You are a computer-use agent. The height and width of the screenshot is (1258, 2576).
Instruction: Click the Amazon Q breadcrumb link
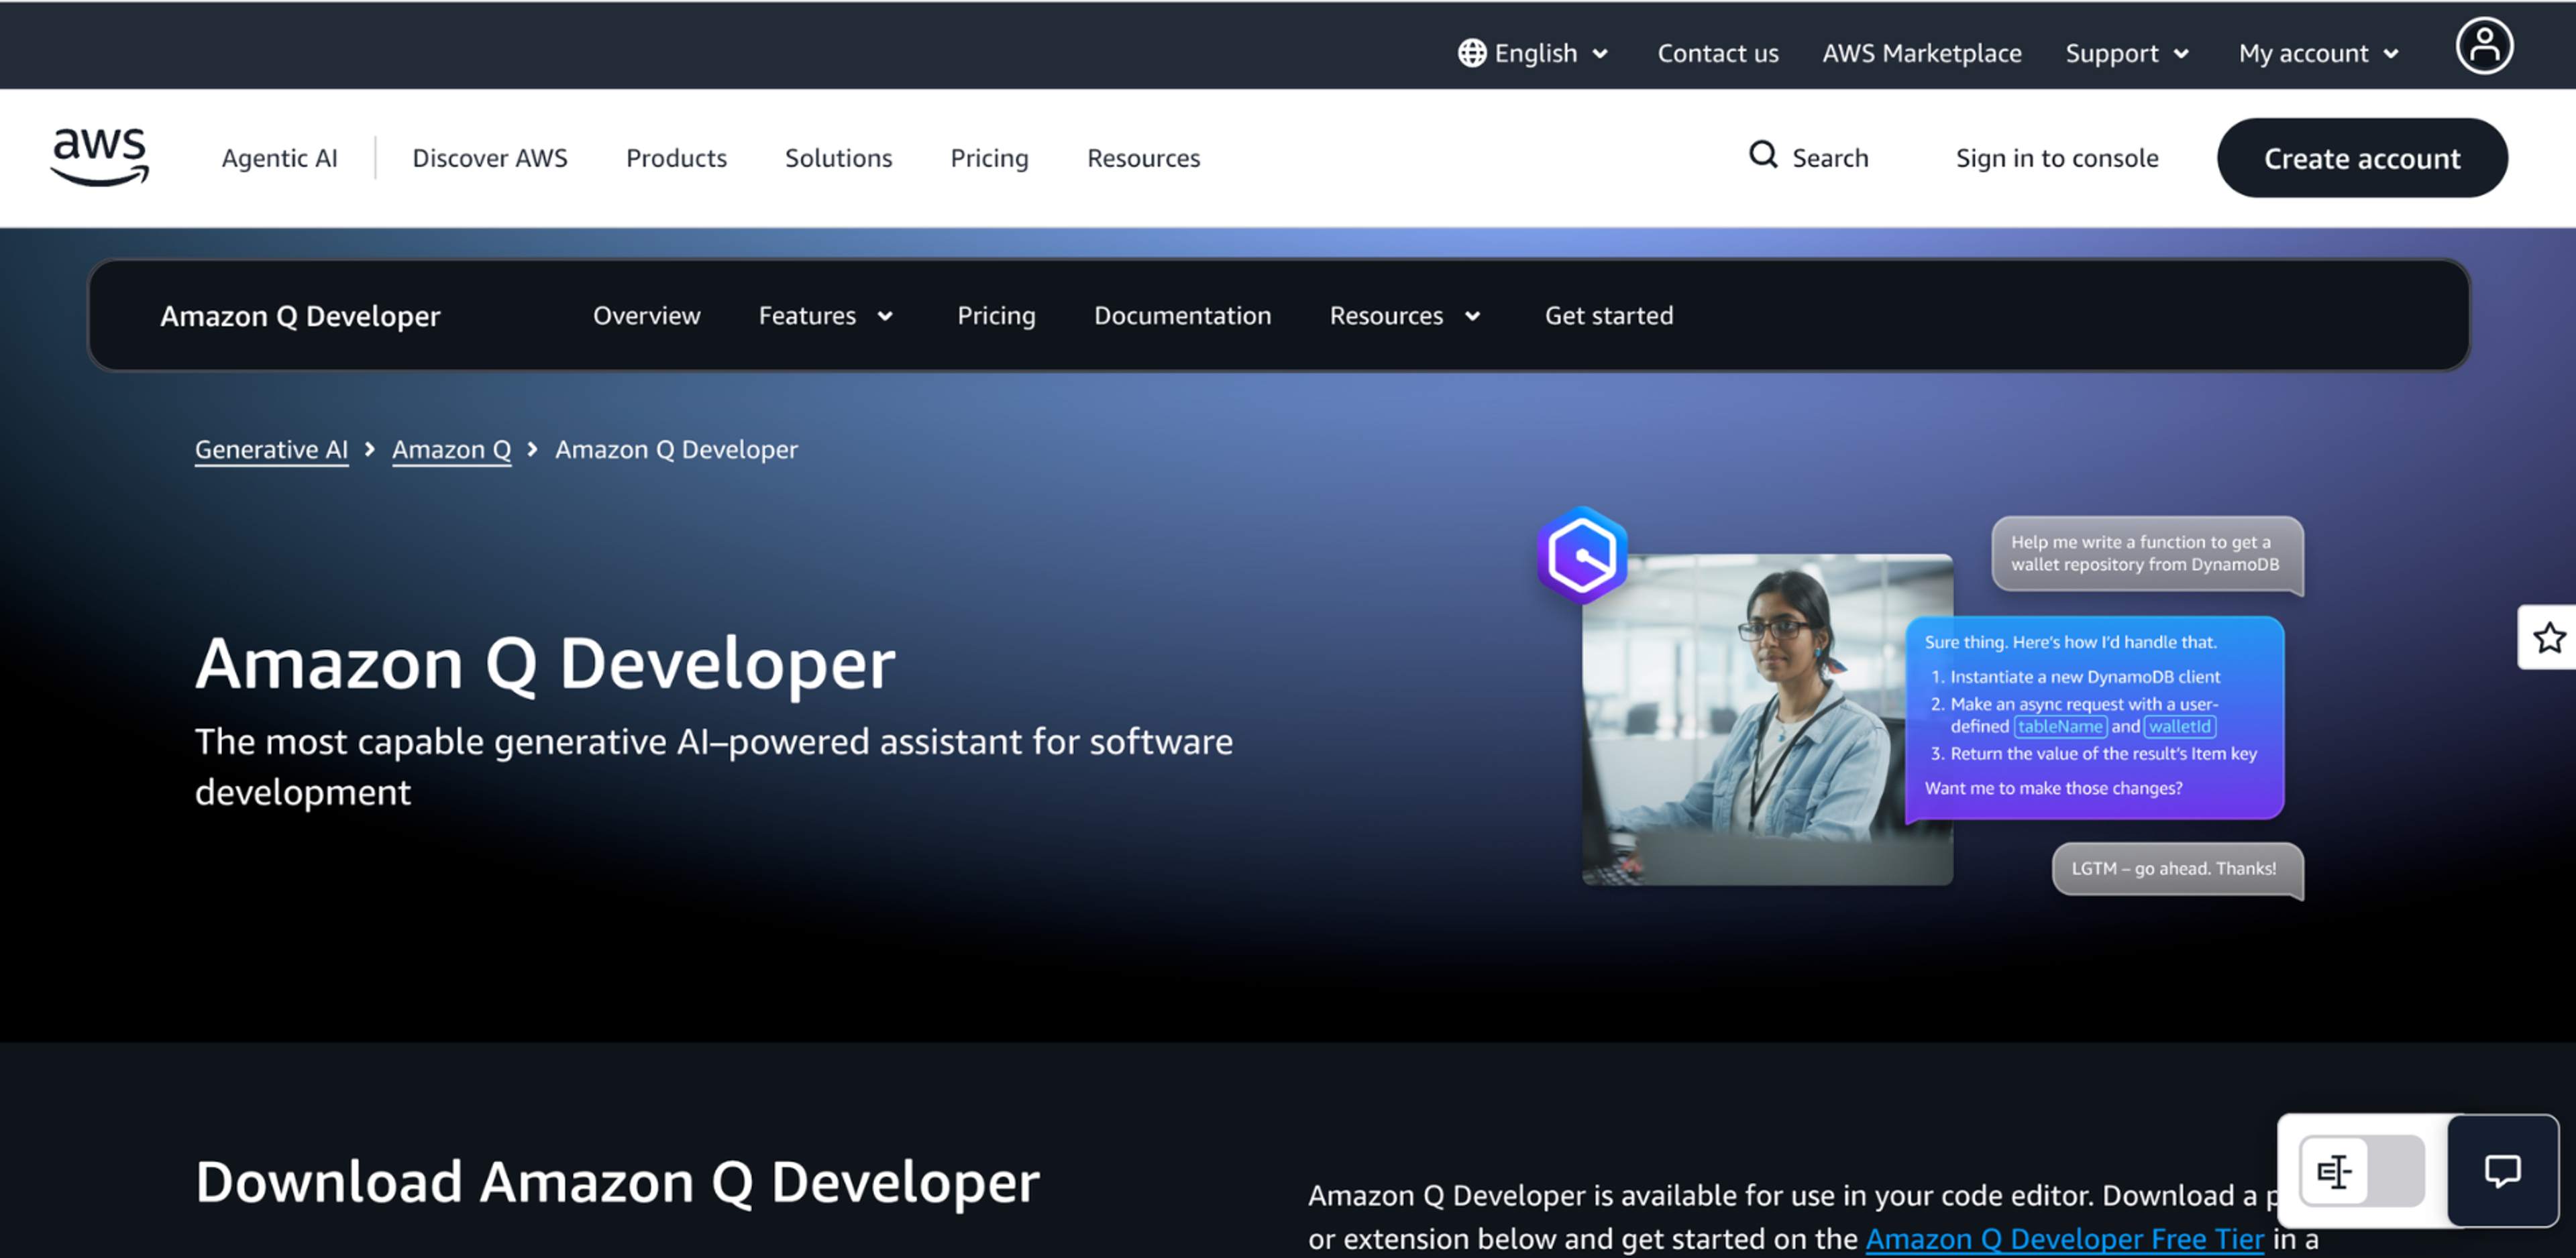click(451, 450)
